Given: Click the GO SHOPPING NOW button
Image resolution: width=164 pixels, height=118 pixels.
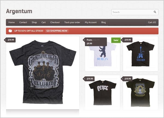Looking at the screenshot, I should click(x=57, y=31).
